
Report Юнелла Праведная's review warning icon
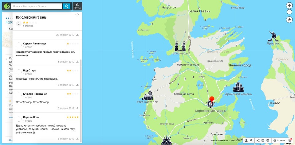[77, 109]
